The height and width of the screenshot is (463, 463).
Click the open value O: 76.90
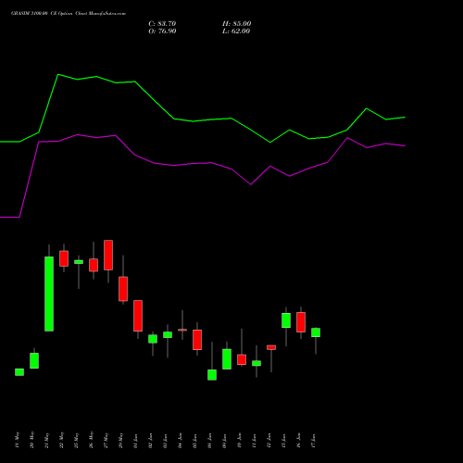162,31
